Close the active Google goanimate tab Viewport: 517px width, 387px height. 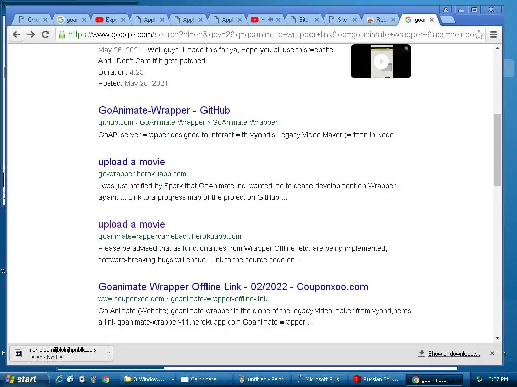pyautogui.click(x=432, y=20)
